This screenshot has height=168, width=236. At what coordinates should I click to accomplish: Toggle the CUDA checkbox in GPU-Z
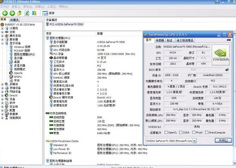click(181, 132)
